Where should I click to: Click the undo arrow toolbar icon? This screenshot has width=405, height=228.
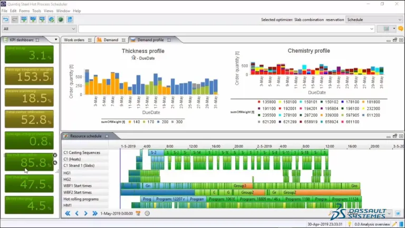click(6, 20)
